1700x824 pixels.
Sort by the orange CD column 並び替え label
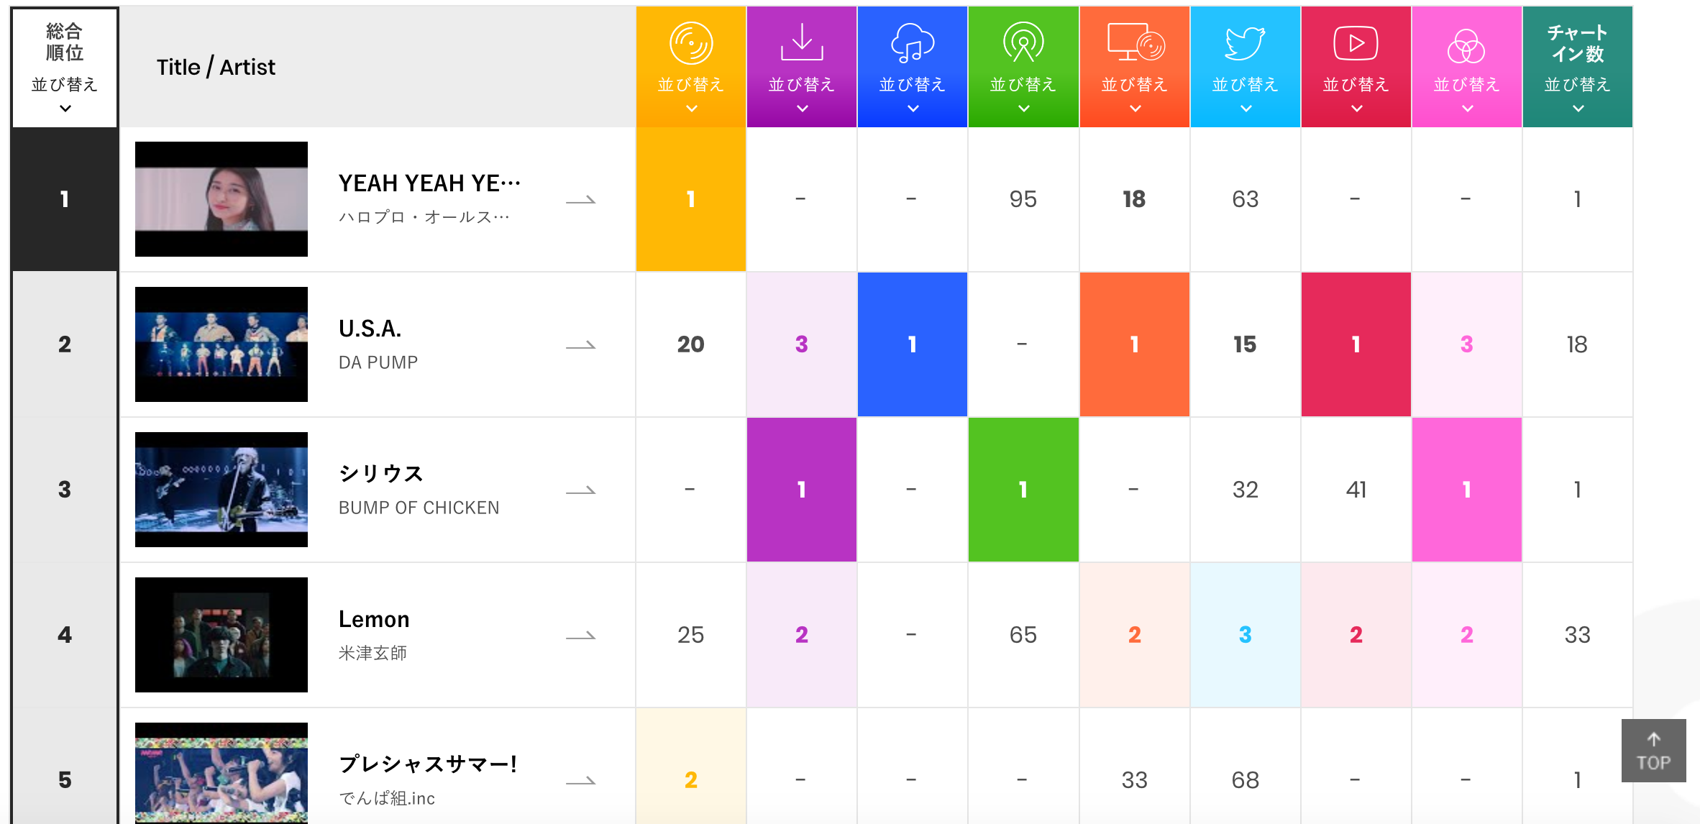690,85
